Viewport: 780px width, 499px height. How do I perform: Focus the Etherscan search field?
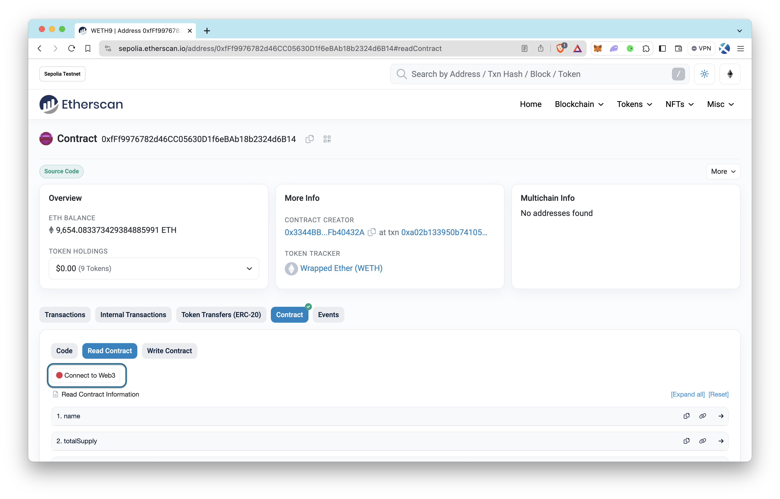point(539,74)
